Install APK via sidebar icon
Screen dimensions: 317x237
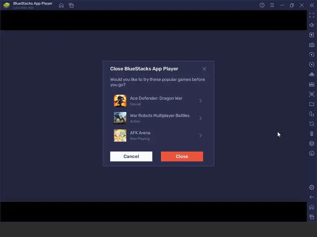312,84
